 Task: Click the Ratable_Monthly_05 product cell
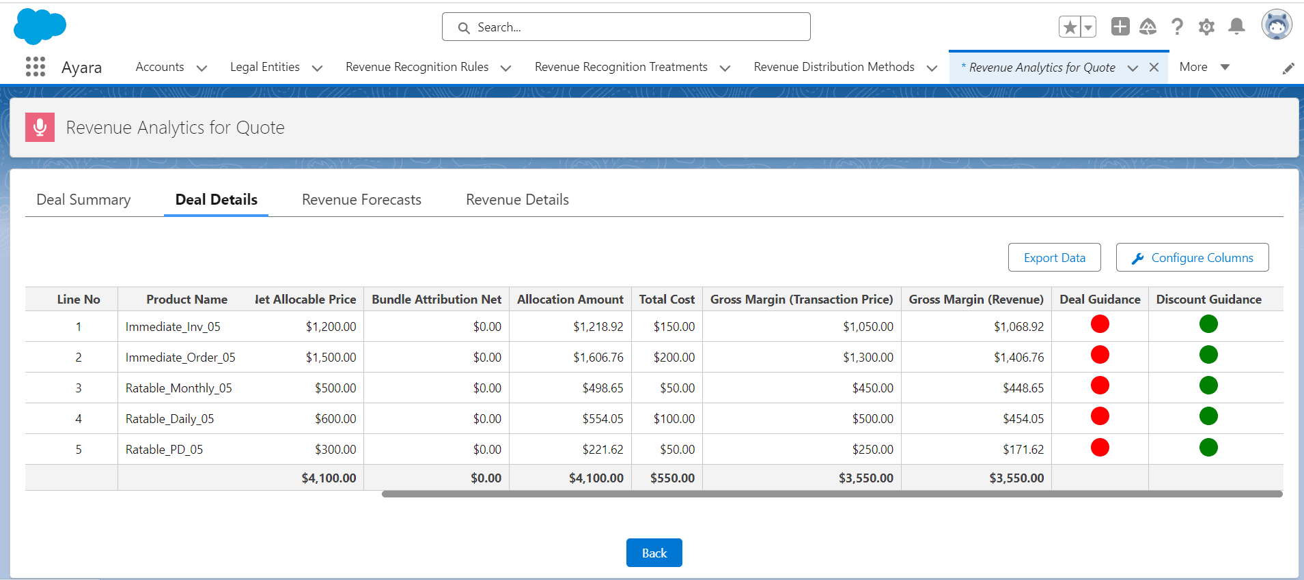point(179,388)
